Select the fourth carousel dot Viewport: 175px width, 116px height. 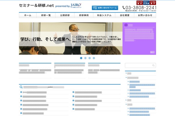[94, 58]
